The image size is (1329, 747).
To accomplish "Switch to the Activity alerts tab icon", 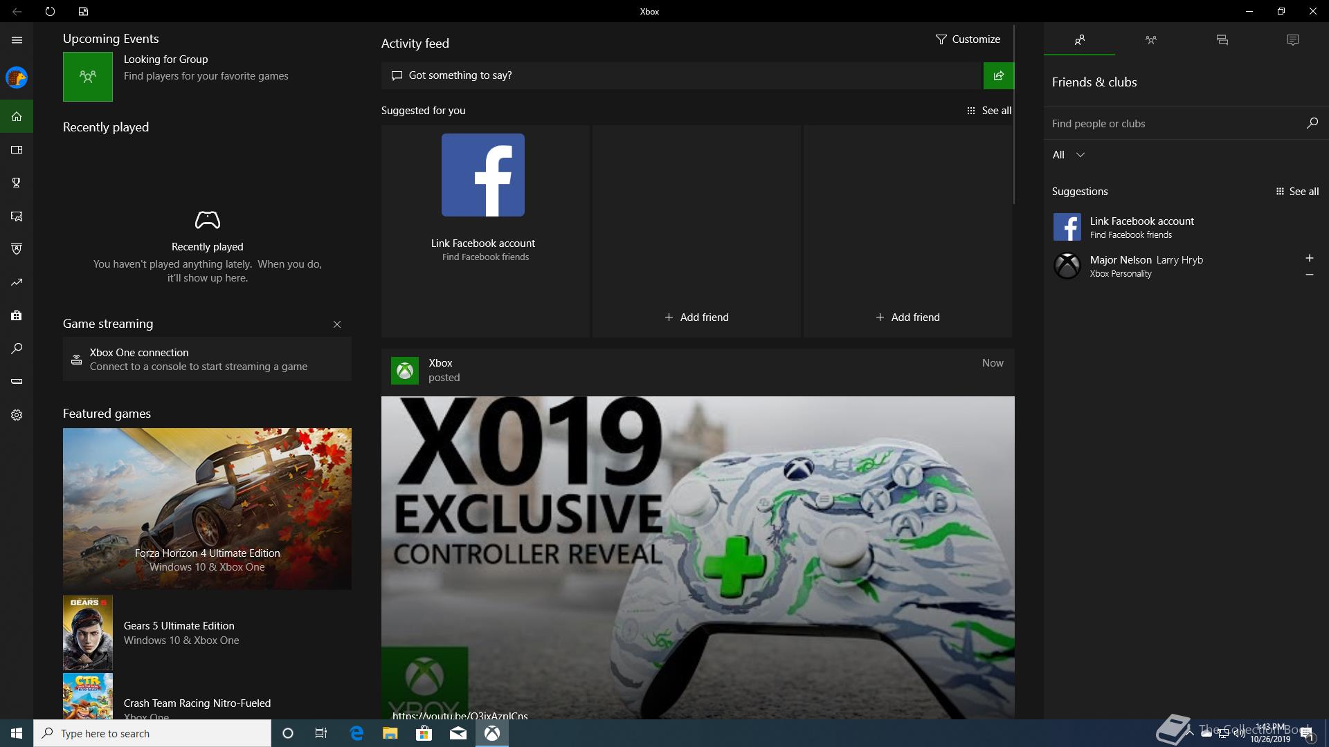I will pos(1292,40).
